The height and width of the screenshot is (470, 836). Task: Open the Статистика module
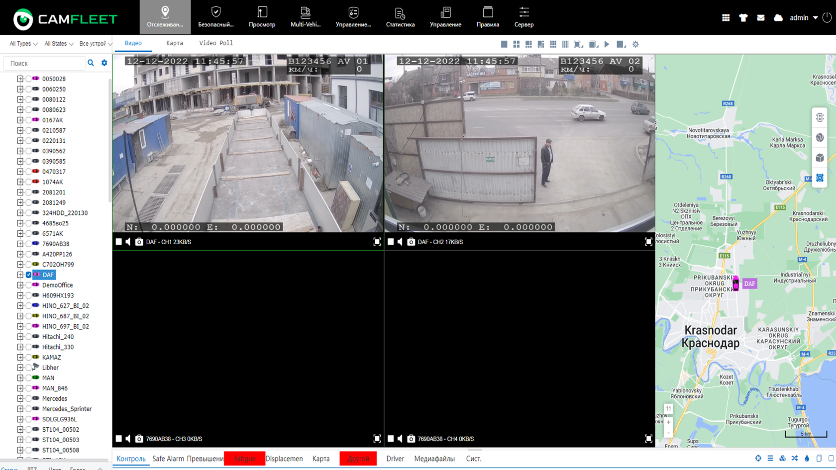point(400,17)
